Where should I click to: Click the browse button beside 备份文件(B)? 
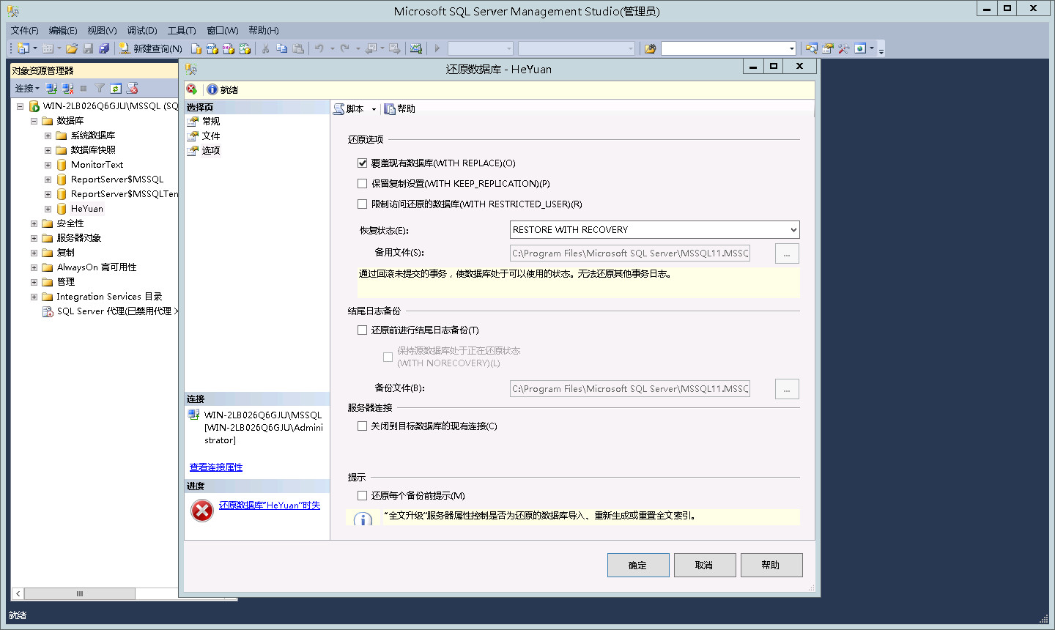(787, 389)
